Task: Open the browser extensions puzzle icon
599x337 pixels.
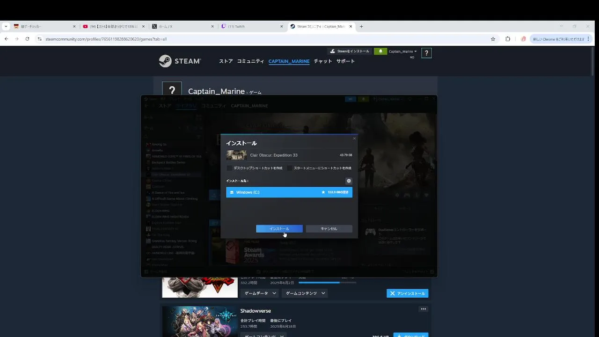Action: tap(508, 39)
